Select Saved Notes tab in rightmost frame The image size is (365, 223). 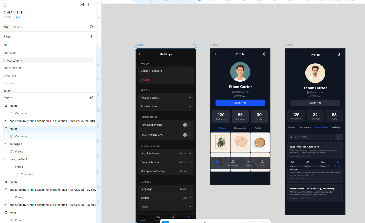[321, 128]
